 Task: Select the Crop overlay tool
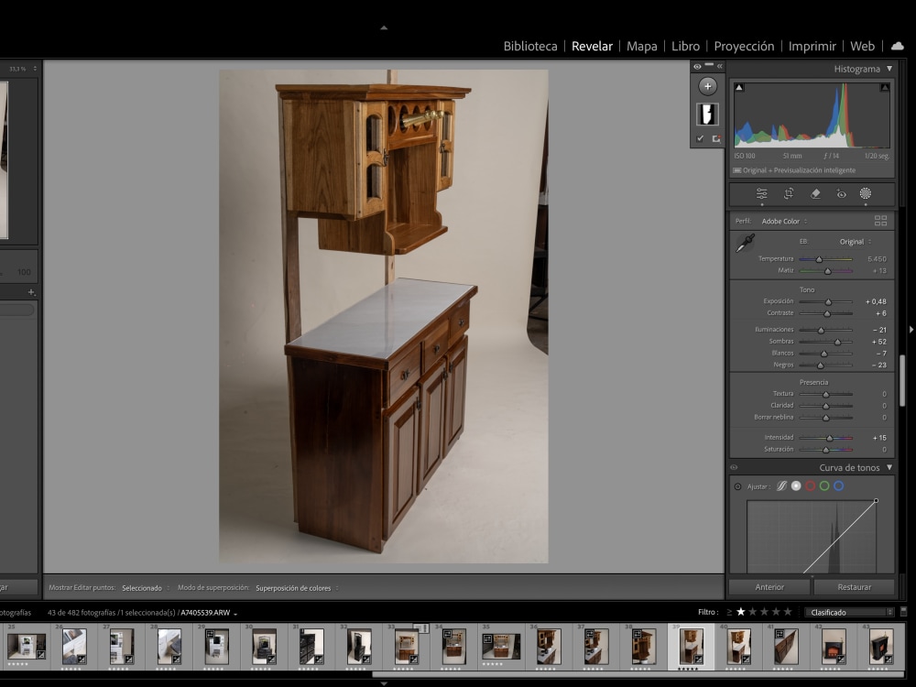click(x=789, y=193)
